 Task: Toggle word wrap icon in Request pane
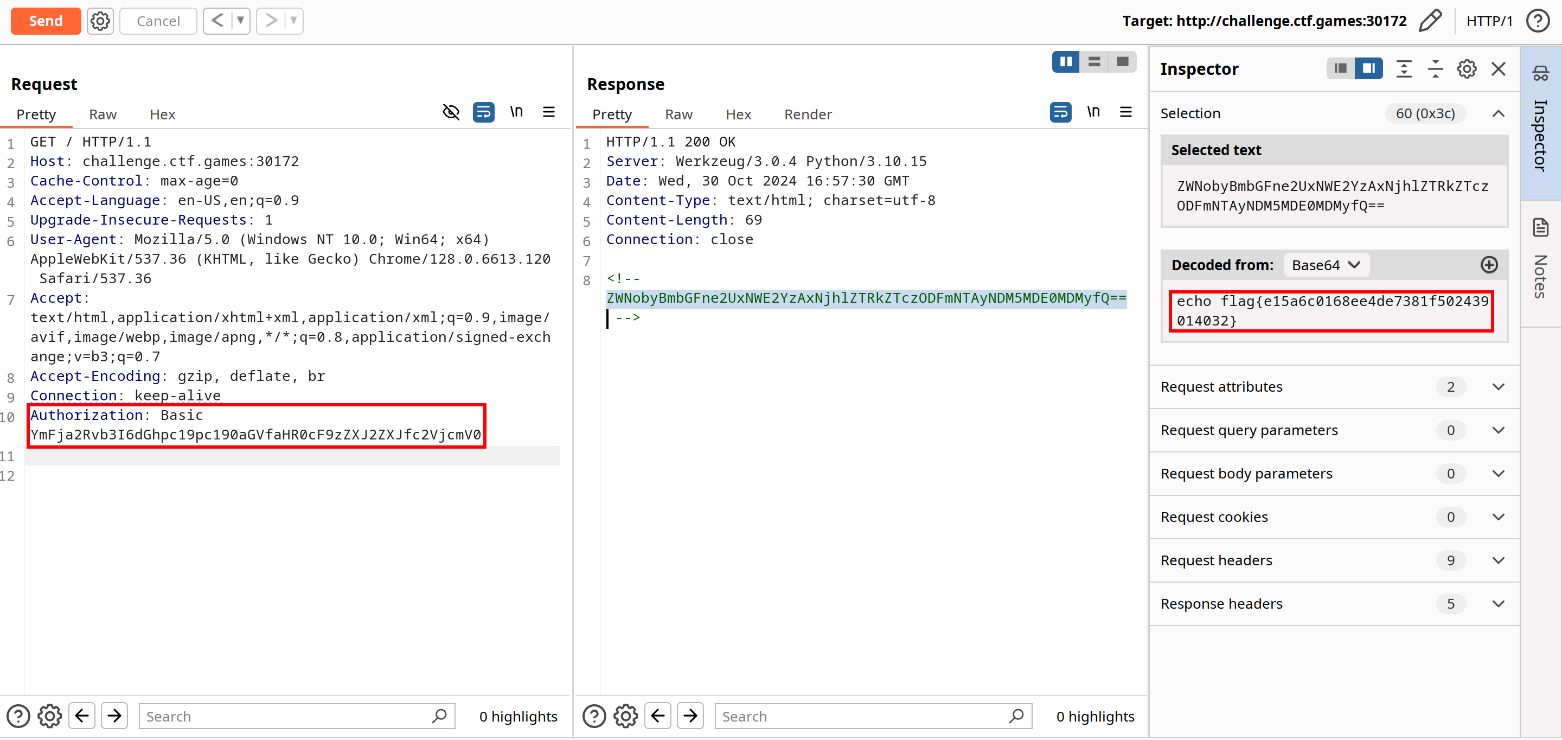click(x=483, y=112)
